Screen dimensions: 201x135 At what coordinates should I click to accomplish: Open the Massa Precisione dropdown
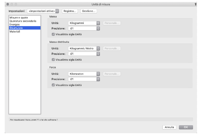pos(84,28)
